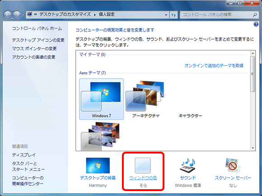Click the blue help question mark icon
This screenshot has width=262, height=196.
tap(256, 24)
